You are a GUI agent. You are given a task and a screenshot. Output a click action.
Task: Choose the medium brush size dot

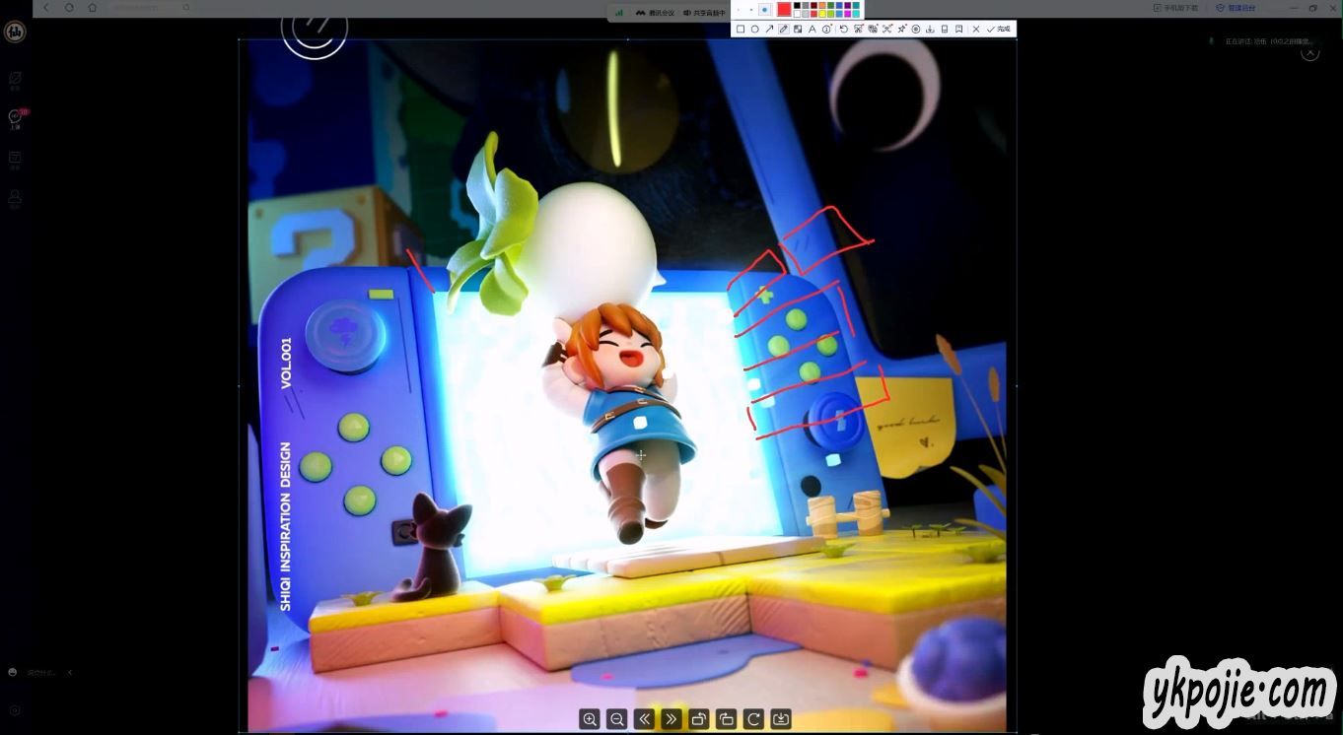click(751, 9)
